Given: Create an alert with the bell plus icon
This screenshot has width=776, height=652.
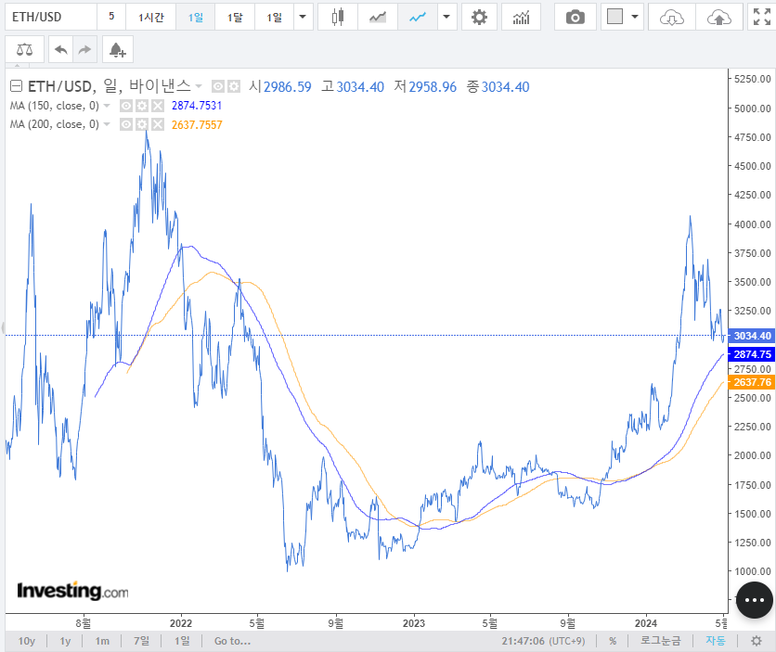Looking at the screenshot, I should tap(117, 49).
